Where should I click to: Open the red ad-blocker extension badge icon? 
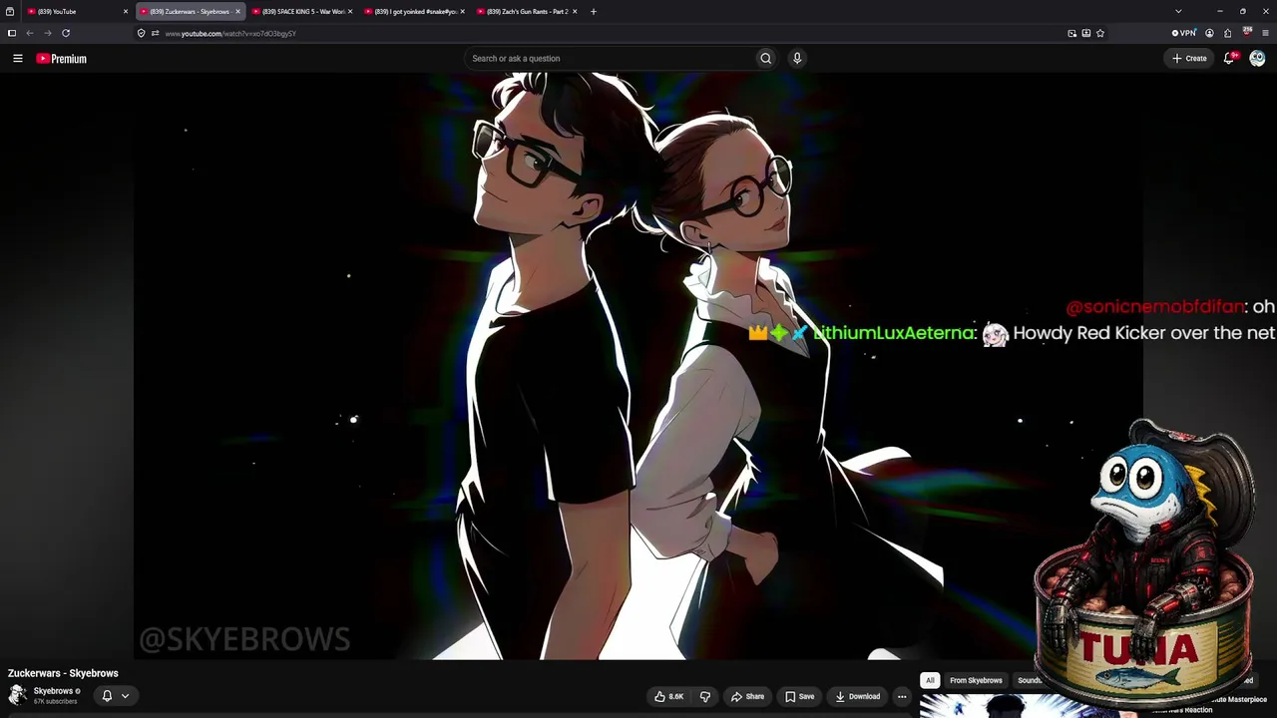(x=1246, y=32)
